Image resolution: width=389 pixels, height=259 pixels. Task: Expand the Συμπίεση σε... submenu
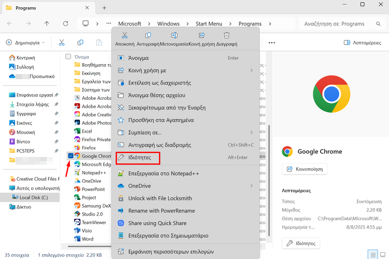(x=252, y=133)
